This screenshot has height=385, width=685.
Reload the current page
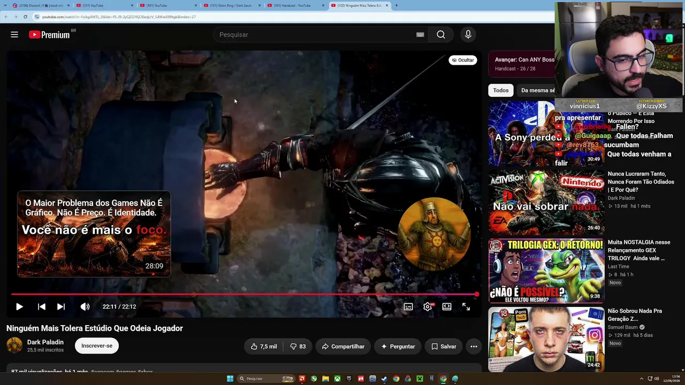click(25, 17)
